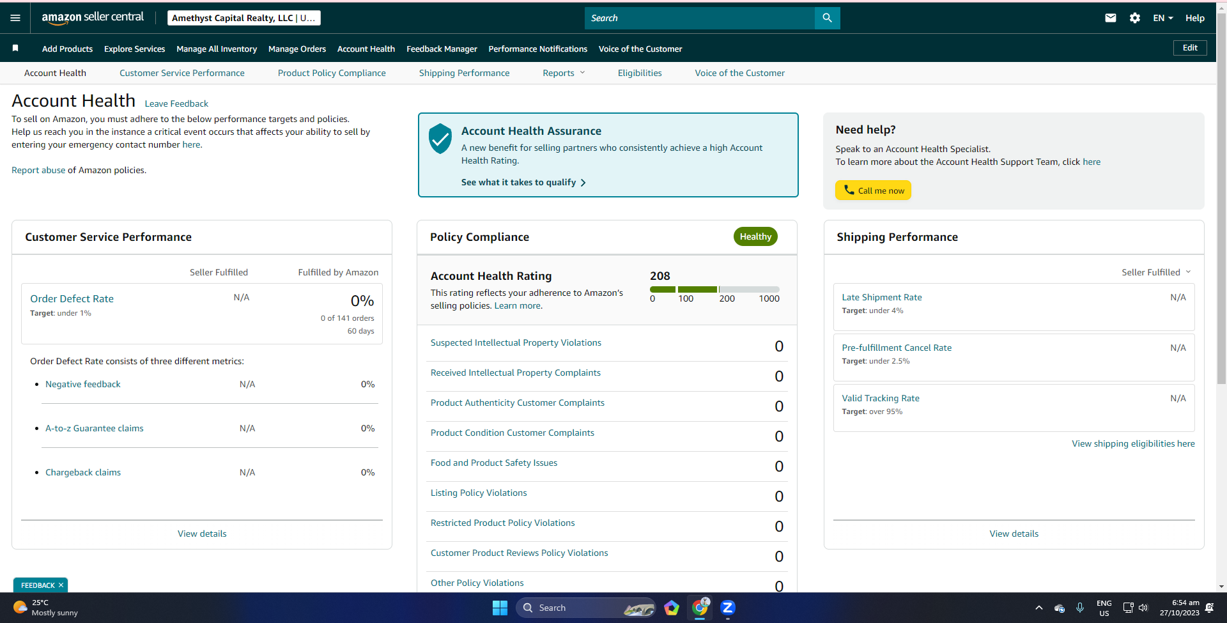
Task: Open the network display tray icon
Action: [1128, 608]
